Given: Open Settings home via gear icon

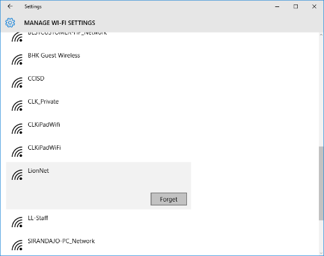Looking at the screenshot, I should pyautogui.click(x=10, y=22).
